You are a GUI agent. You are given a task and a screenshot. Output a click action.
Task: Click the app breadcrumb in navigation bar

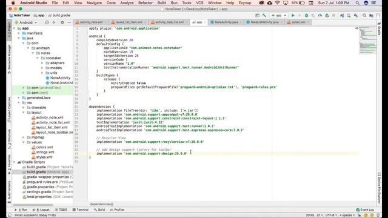(39, 15)
